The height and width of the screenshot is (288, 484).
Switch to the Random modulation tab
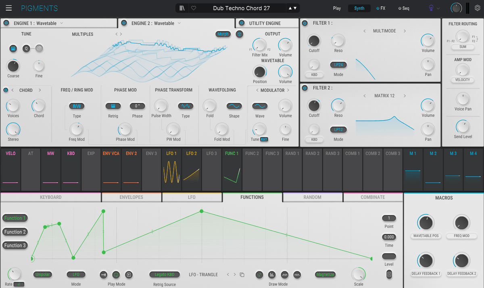tap(313, 197)
